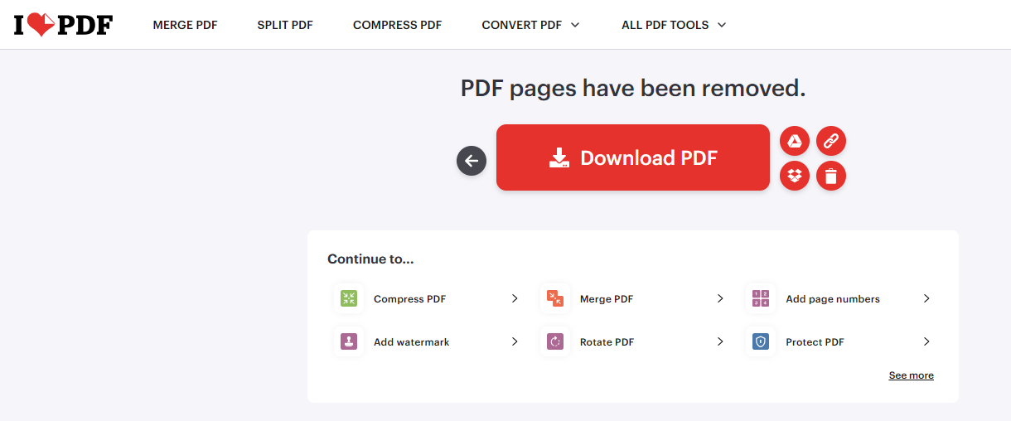
Task: Continue to Protect PDF
Action: 815,342
